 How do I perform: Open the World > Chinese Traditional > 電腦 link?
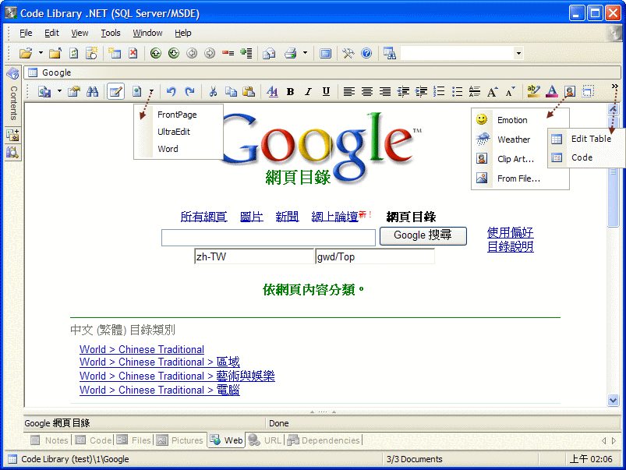point(160,390)
